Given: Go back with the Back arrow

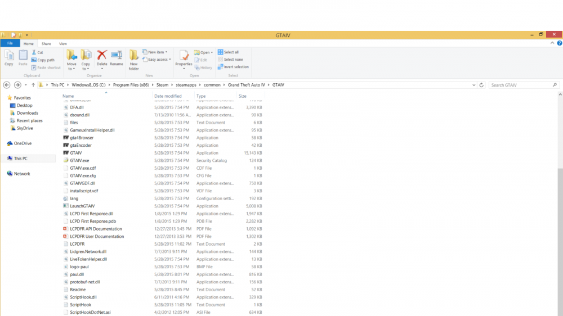Looking at the screenshot, I should point(6,85).
